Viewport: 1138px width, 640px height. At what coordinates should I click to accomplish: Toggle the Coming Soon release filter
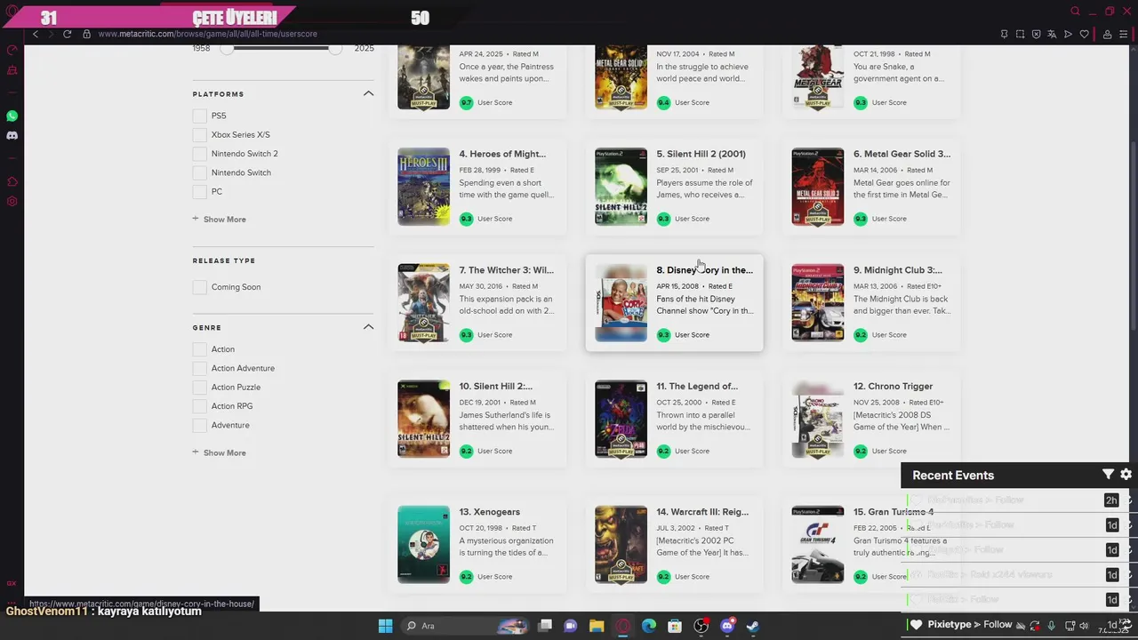[200, 287]
